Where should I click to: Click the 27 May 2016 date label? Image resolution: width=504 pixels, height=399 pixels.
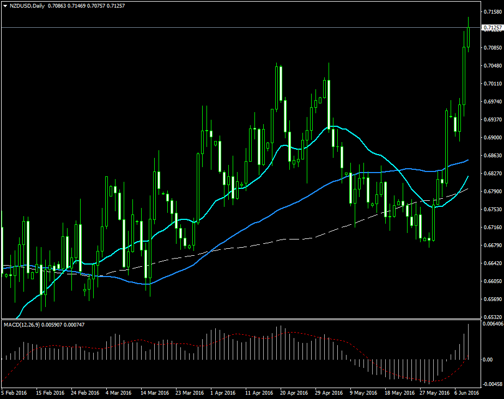point(434,392)
